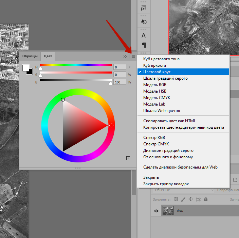Click the lock position move icon
Screen dimensions: 239x238
[x=190, y=200]
